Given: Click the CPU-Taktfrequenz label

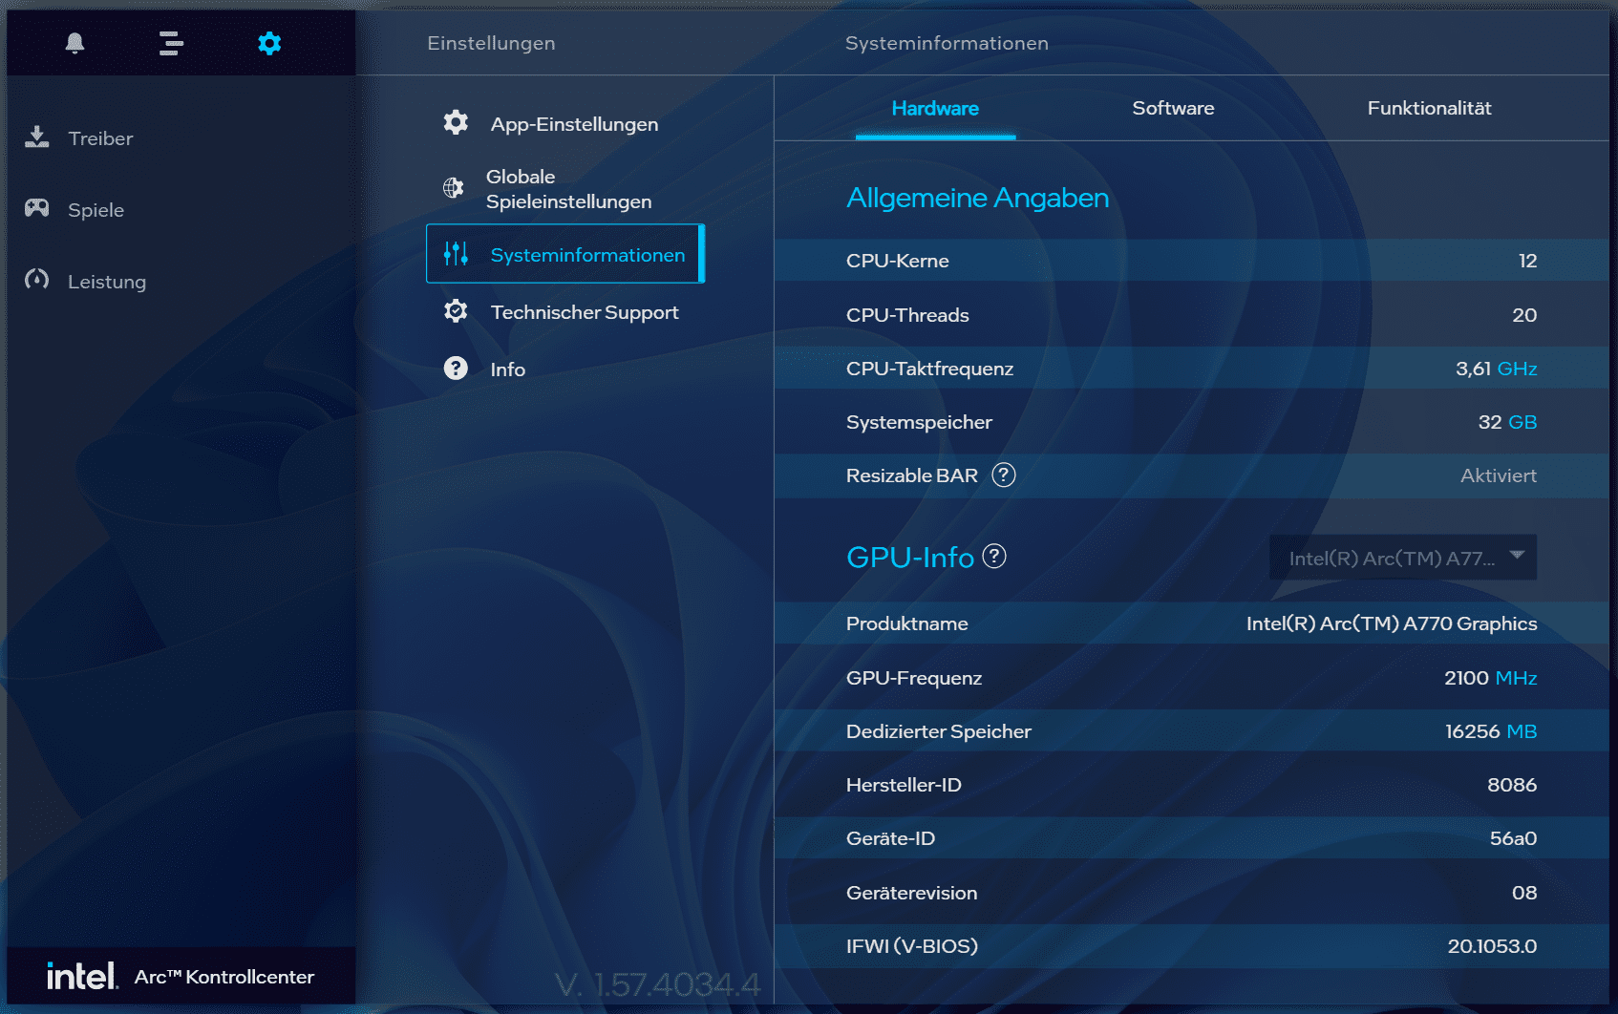Looking at the screenshot, I should (x=929, y=370).
